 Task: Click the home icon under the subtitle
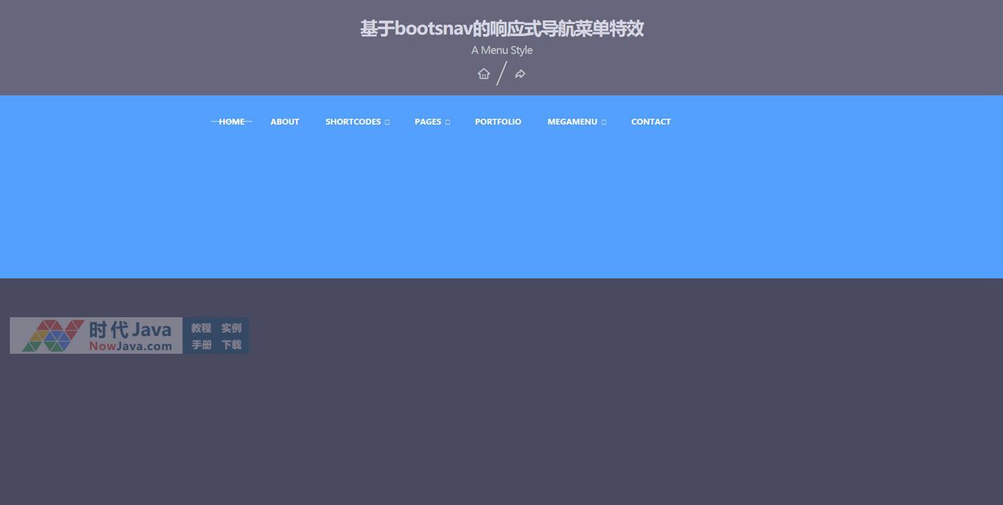click(x=484, y=74)
